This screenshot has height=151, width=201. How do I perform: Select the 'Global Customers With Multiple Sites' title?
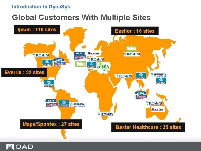(81, 17)
